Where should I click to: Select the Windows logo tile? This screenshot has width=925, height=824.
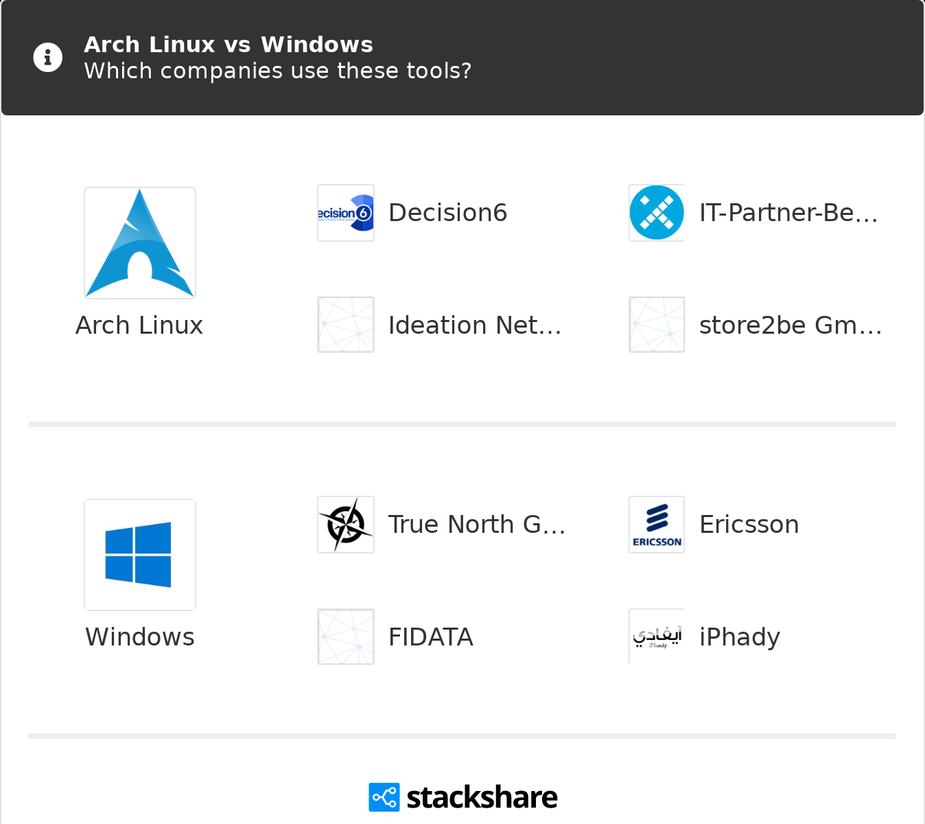pos(140,555)
